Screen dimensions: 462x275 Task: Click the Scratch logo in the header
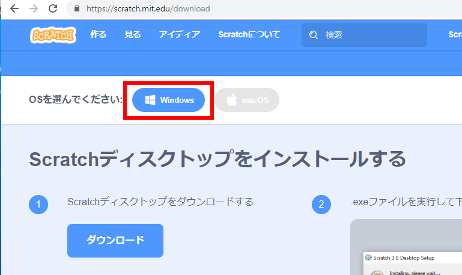tap(53, 35)
